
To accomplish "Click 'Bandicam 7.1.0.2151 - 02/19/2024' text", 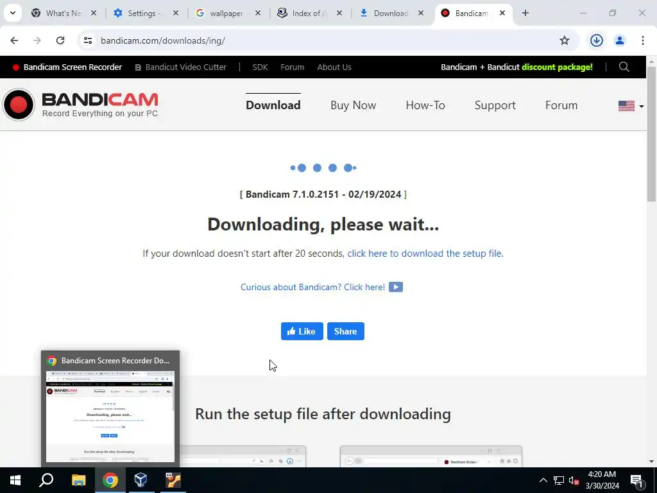I will (323, 195).
